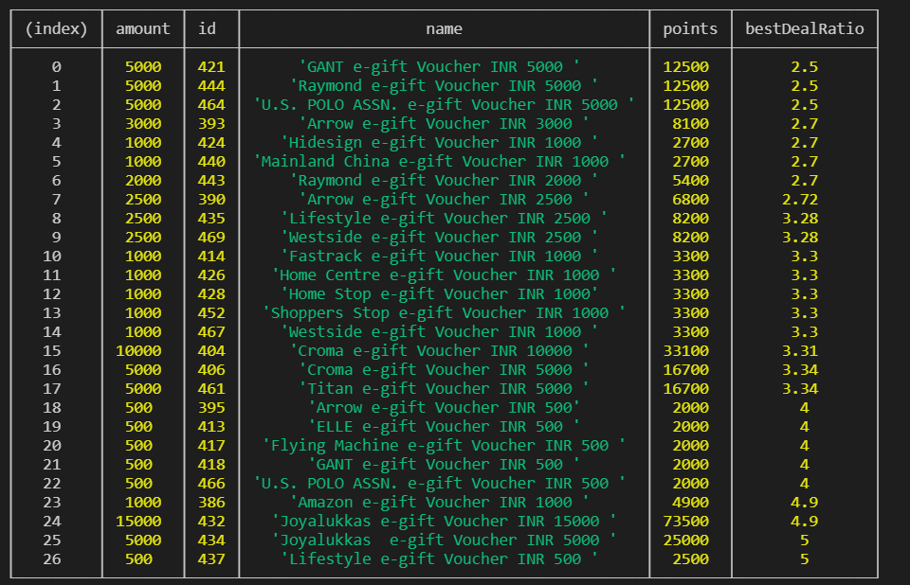Click the 'bestDealRatio' column header
Viewport: 910px width, 585px height.
805,29
